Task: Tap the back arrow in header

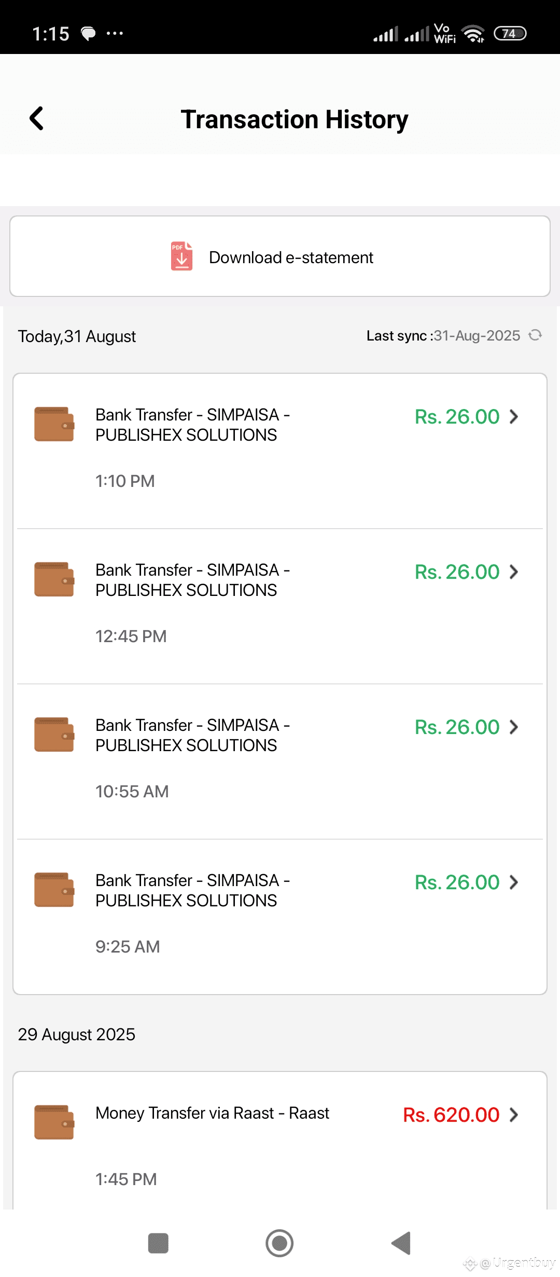Action: point(37,118)
